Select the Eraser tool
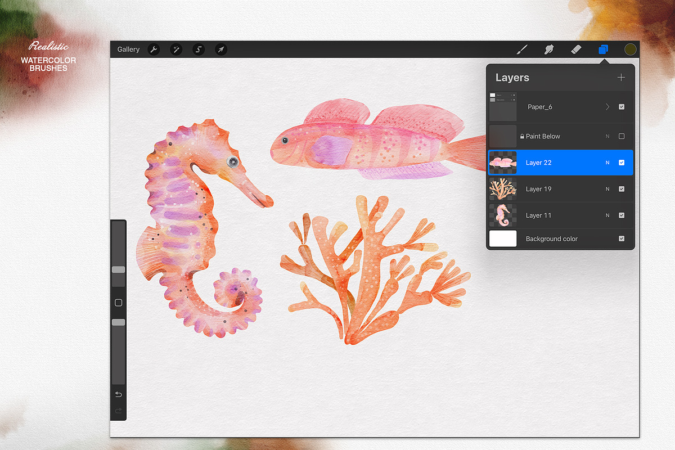675x450 pixels. click(x=575, y=49)
